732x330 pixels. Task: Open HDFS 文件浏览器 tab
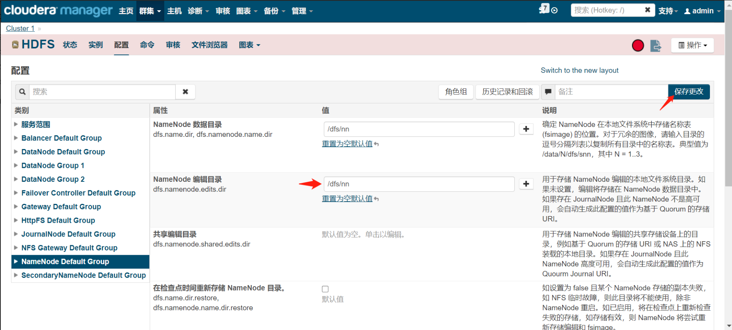[209, 45]
